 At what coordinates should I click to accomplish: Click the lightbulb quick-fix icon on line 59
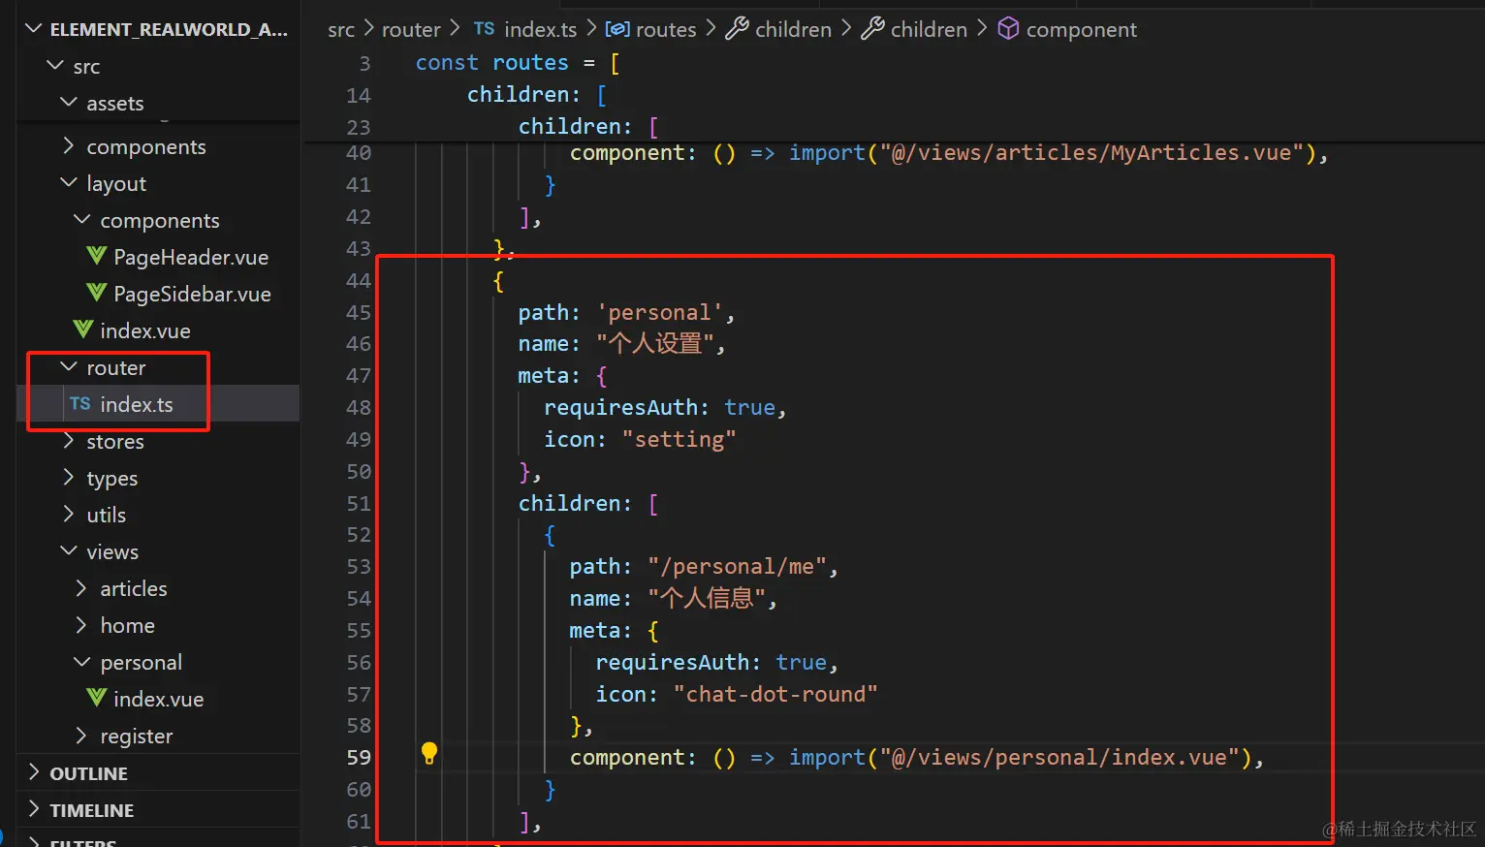(x=429, y=753)
